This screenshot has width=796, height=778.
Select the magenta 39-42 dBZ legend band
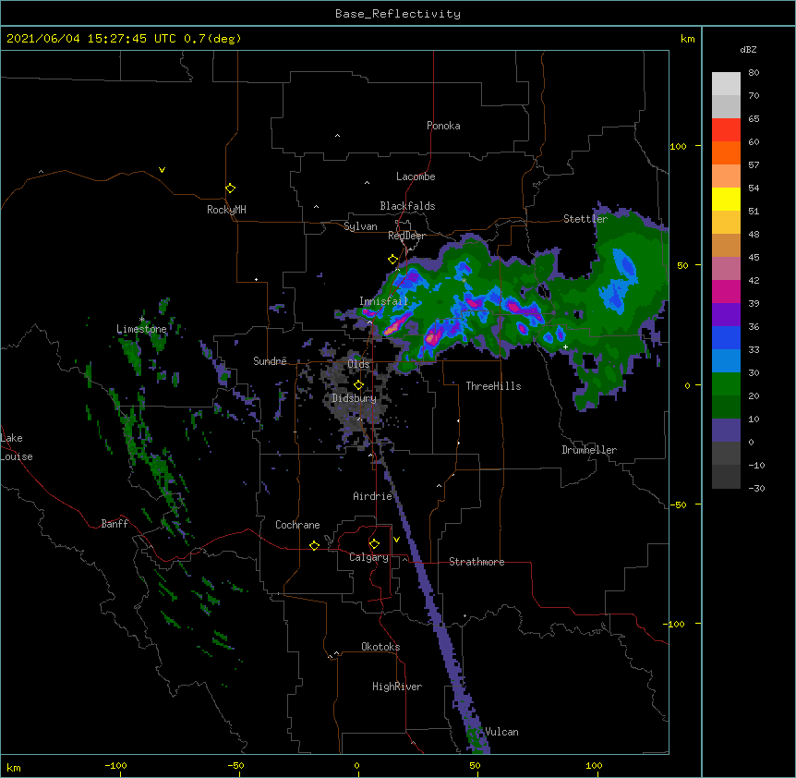(x=726, y=291)
